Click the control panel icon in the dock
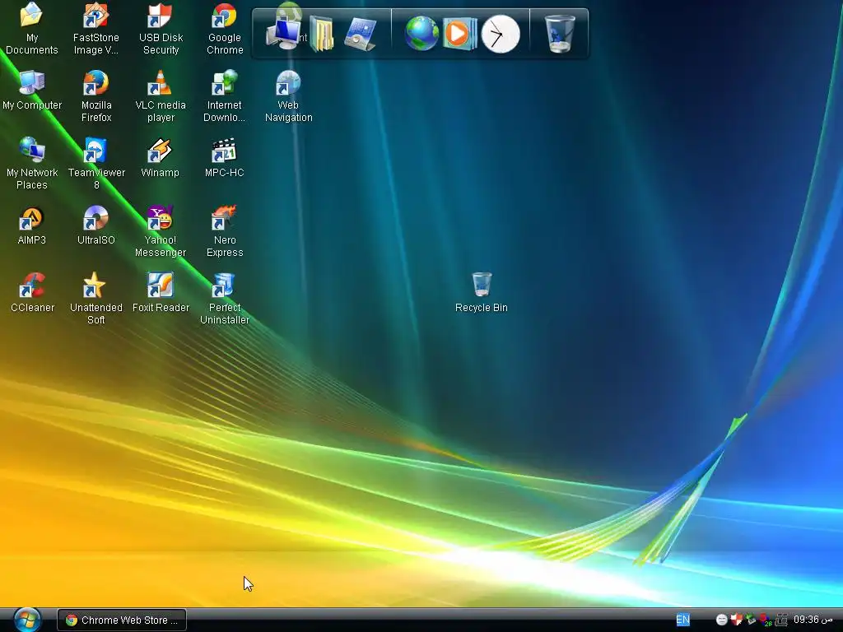 coord(361,34)
